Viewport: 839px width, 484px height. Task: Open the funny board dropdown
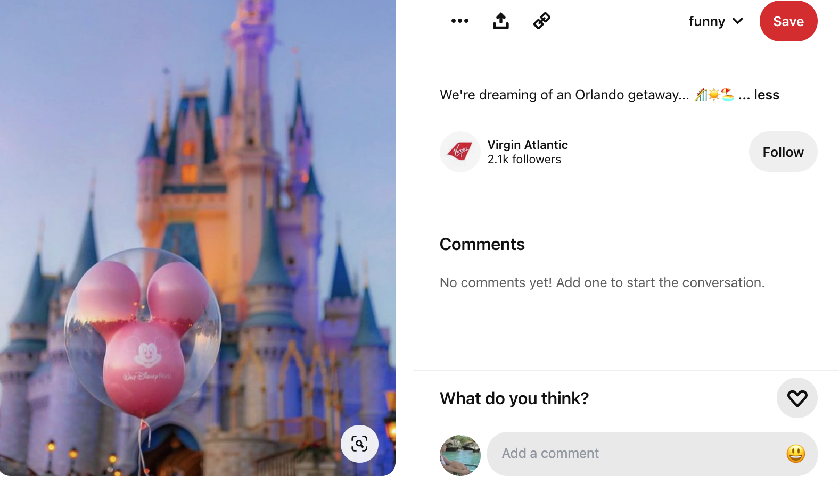point(715,21)
